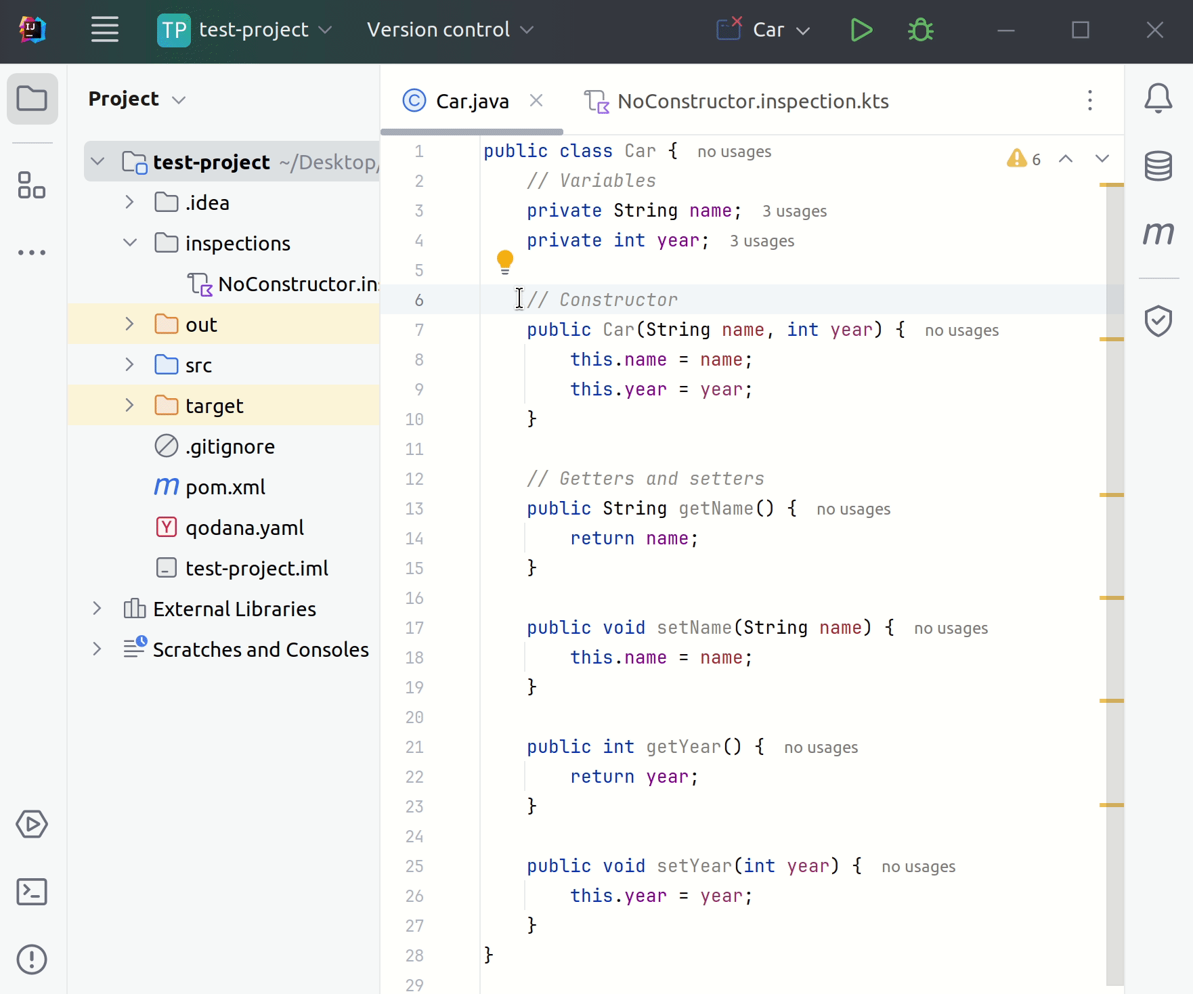1193x994 pixels.
Task: Open the hamburger main menu
Action: tap(104, 30)
